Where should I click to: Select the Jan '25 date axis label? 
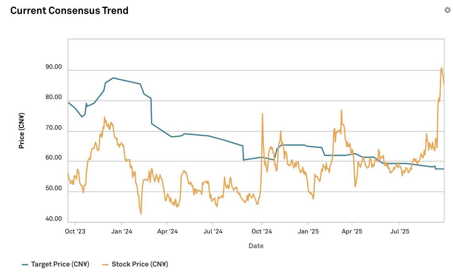(x=308, y=231)
